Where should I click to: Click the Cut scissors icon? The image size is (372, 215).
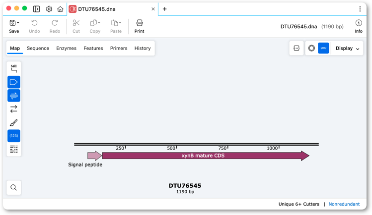coord(76,23)
